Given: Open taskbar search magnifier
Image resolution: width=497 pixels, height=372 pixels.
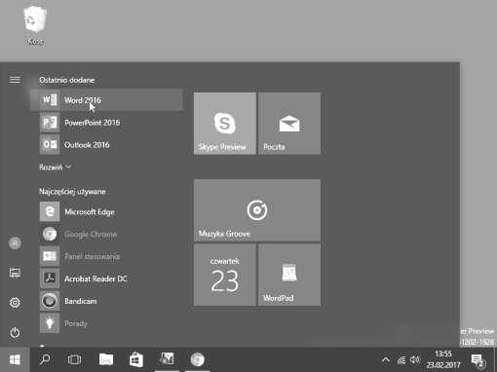Looking at the screenshot, I should pyautogui.click(x=45, y=359).
